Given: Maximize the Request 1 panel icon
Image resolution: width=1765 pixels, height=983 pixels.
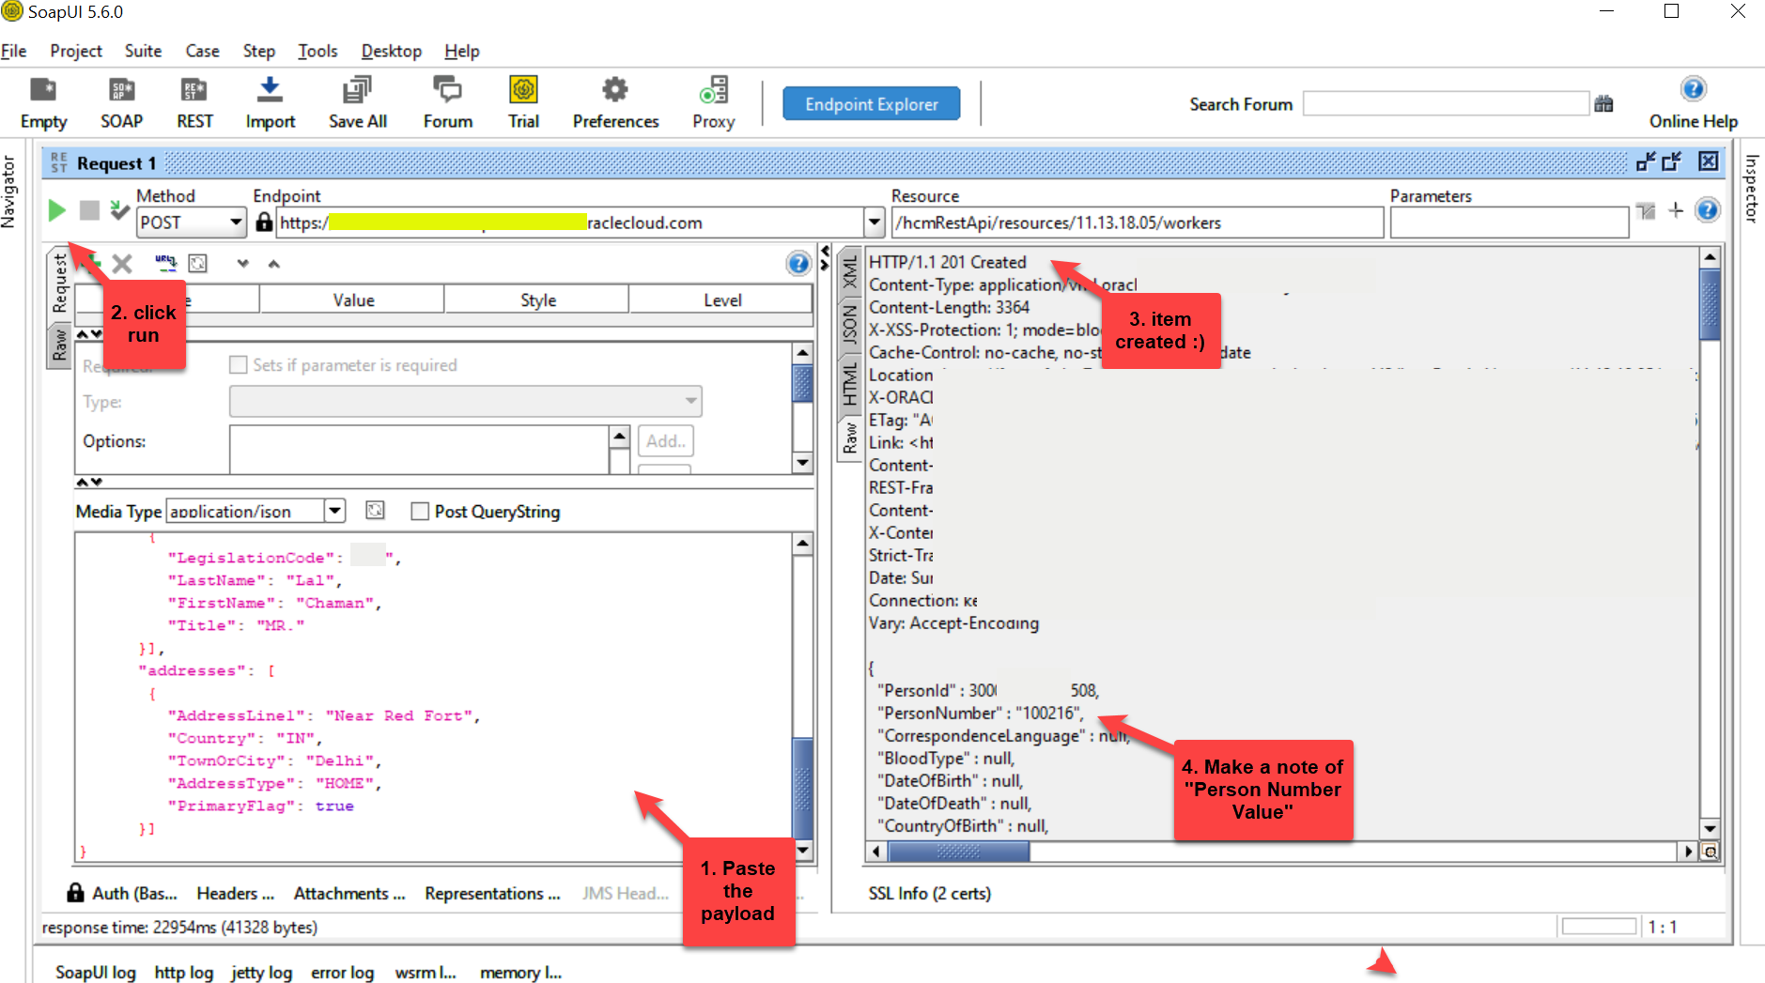Looking at the screenshot, I should [x=1671, y=161].
